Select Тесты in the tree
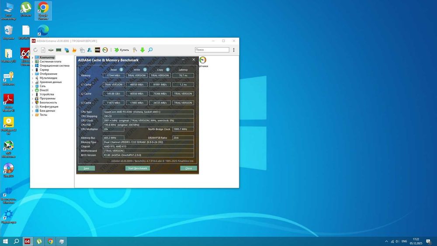The height and width of the screenshot is (246, 437). pos(43,115)
